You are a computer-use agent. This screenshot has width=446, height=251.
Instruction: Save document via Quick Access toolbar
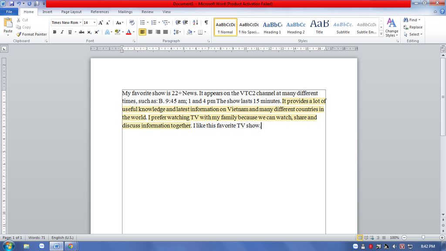pyautogui.click(x=12, y=3)
